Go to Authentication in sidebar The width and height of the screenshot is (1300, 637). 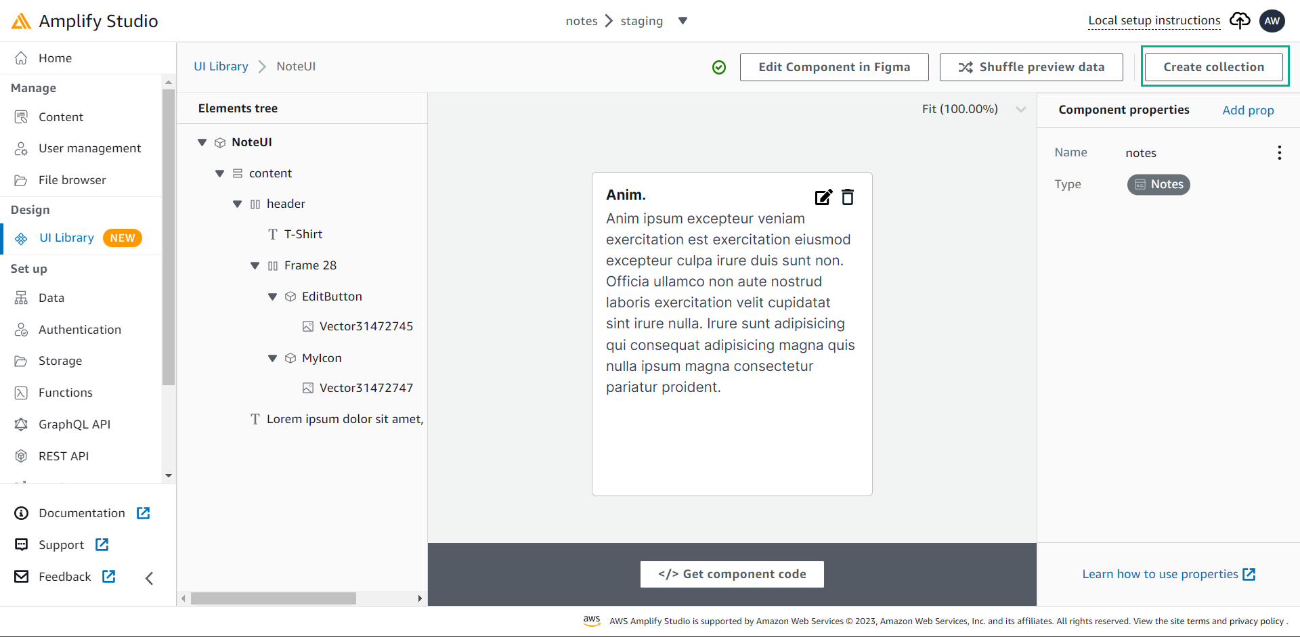(x=80, y=330)
